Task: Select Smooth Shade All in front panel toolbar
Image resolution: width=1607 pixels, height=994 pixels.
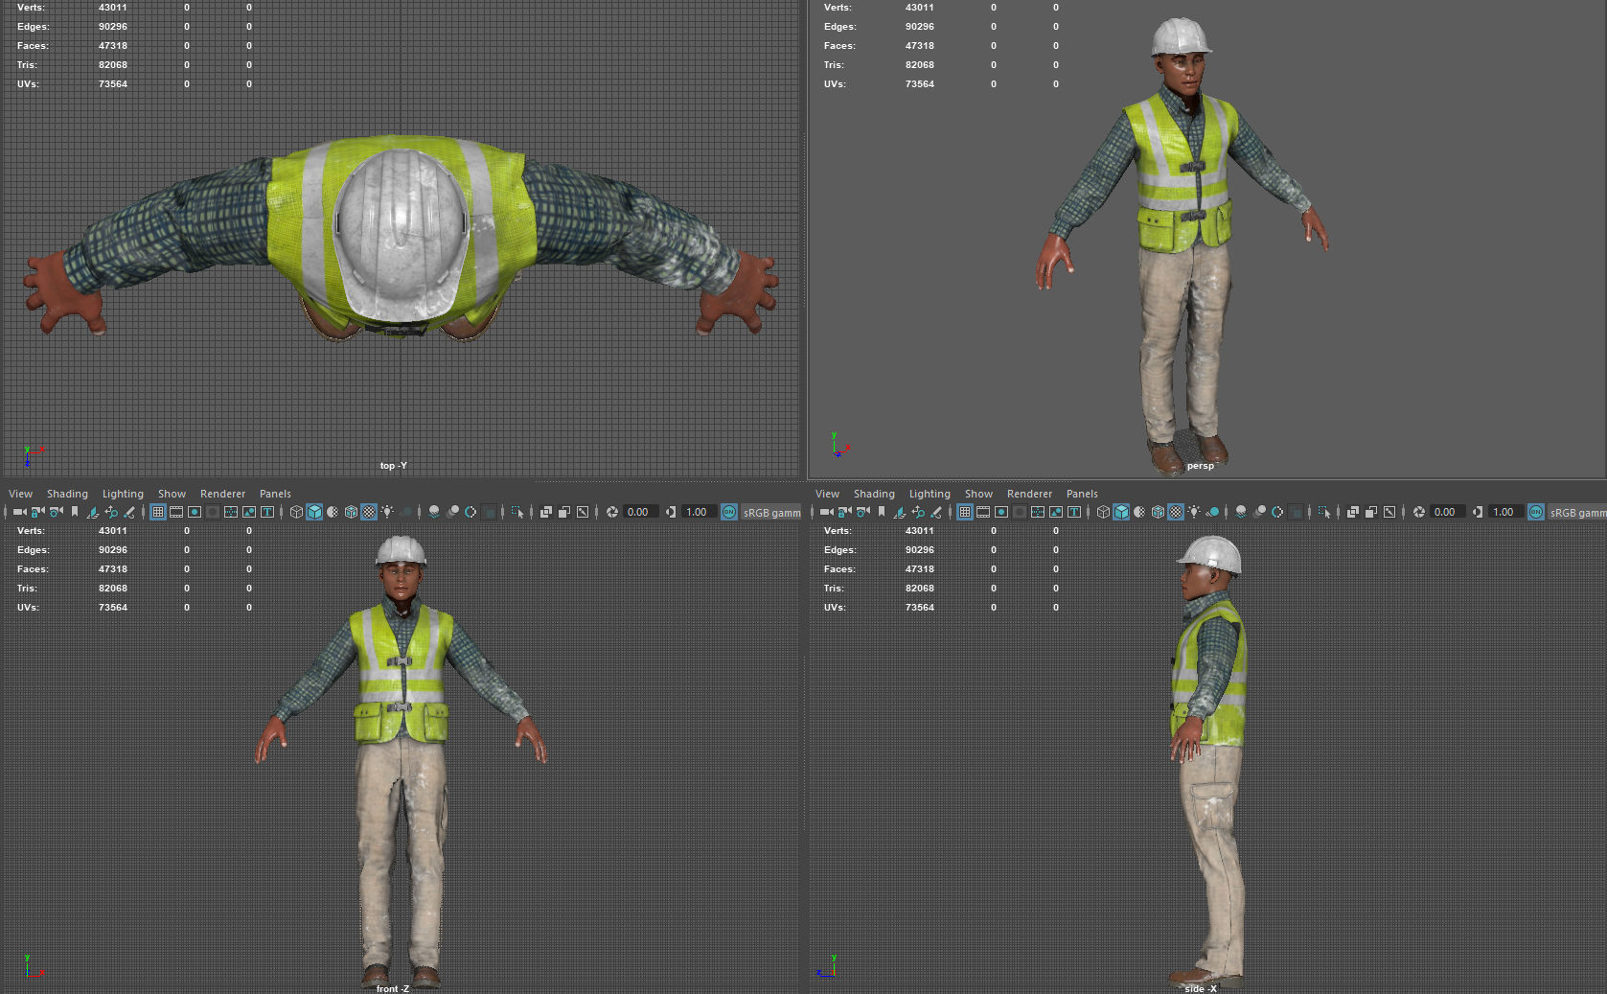Action: [314, 512]
